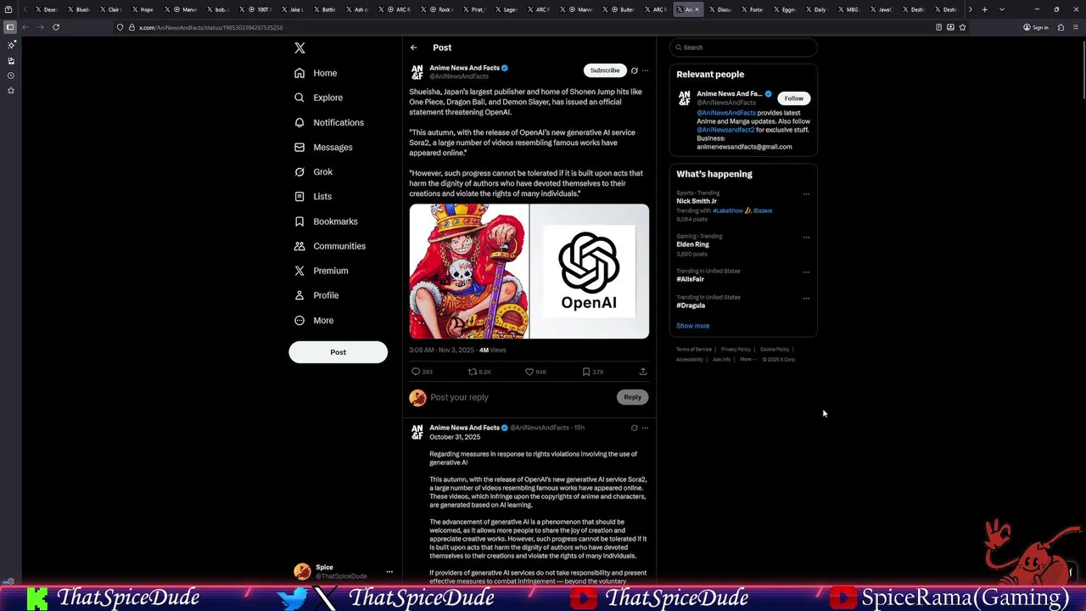Click the Grok icon beside Subscribe

tap(634, 70)
